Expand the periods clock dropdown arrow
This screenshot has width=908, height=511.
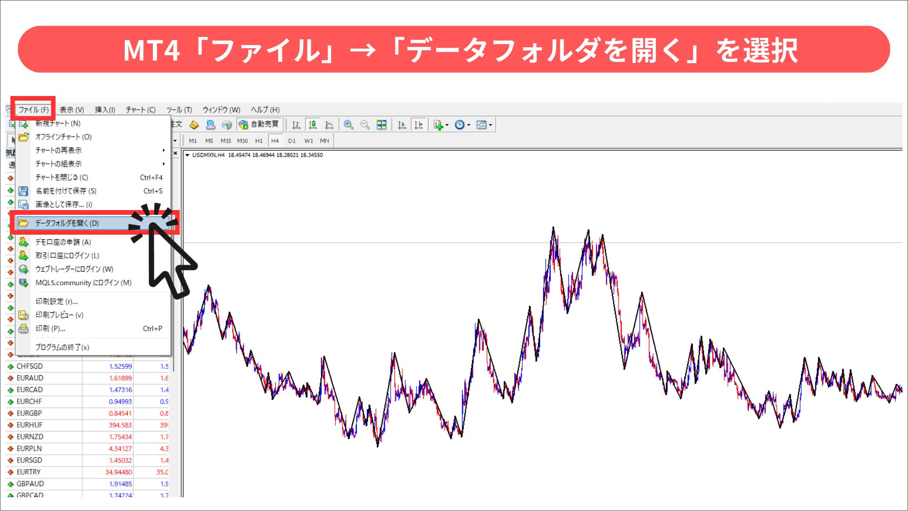469,125
